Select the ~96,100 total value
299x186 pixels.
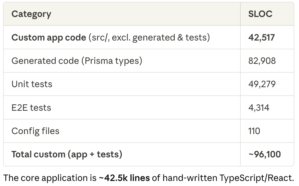264,154
